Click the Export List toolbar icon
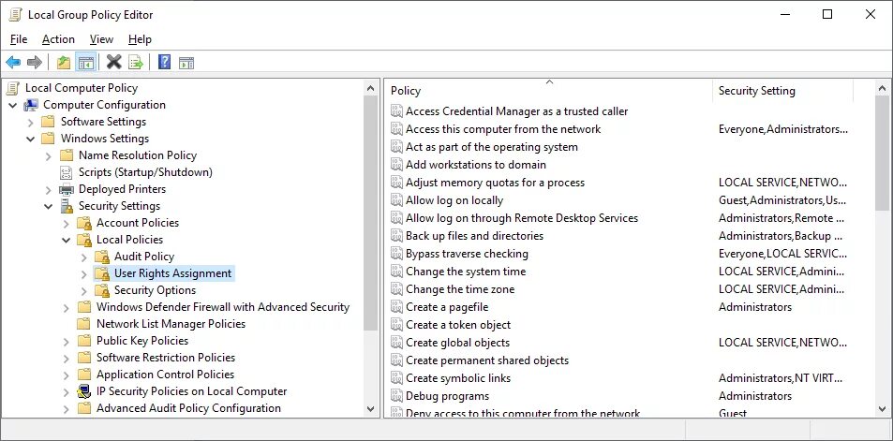 point(136,63)
